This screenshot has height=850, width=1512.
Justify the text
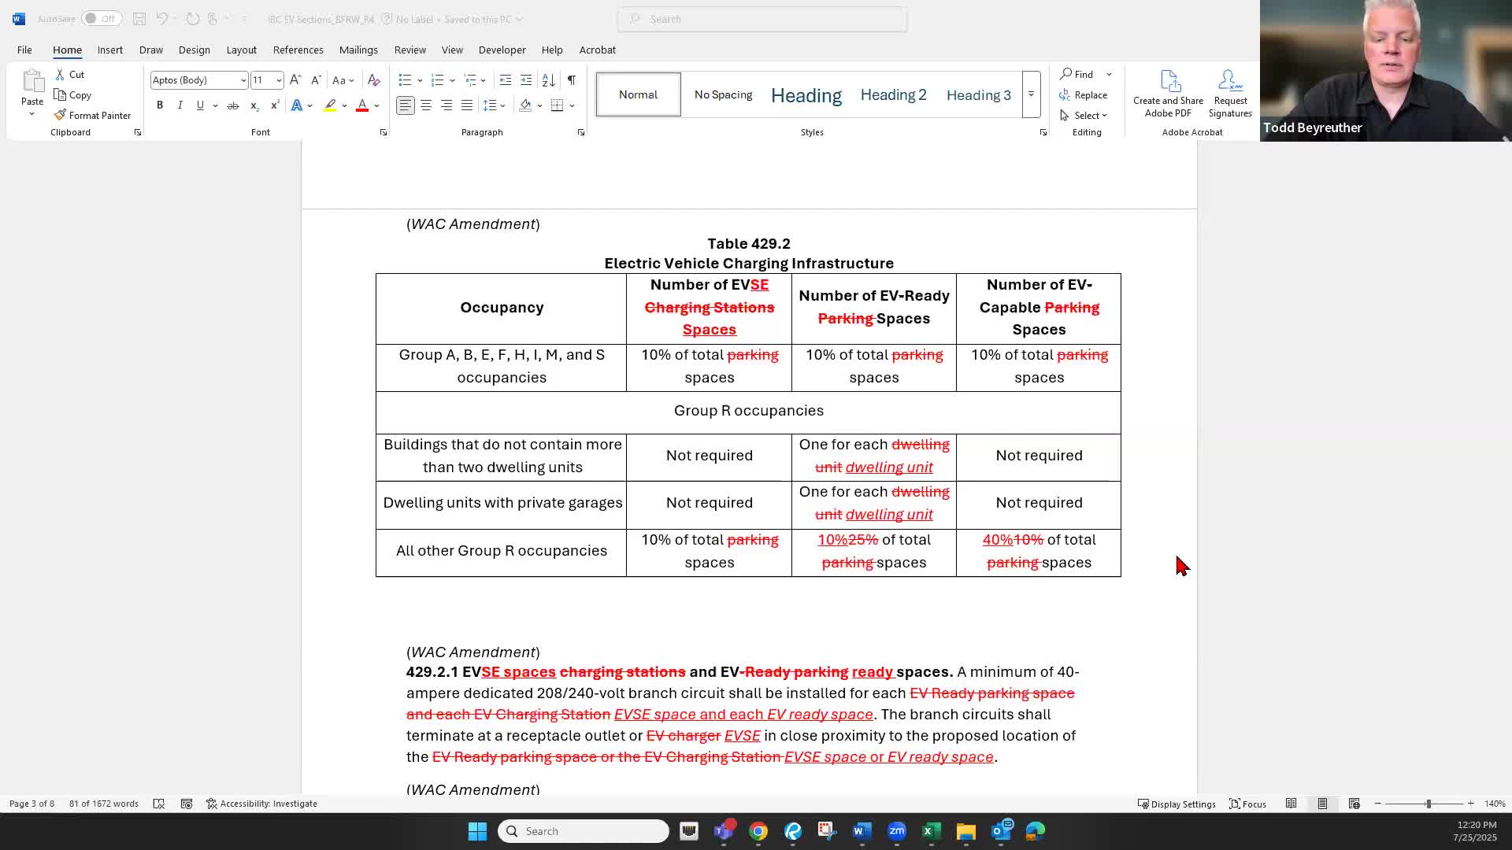point(467,105)
